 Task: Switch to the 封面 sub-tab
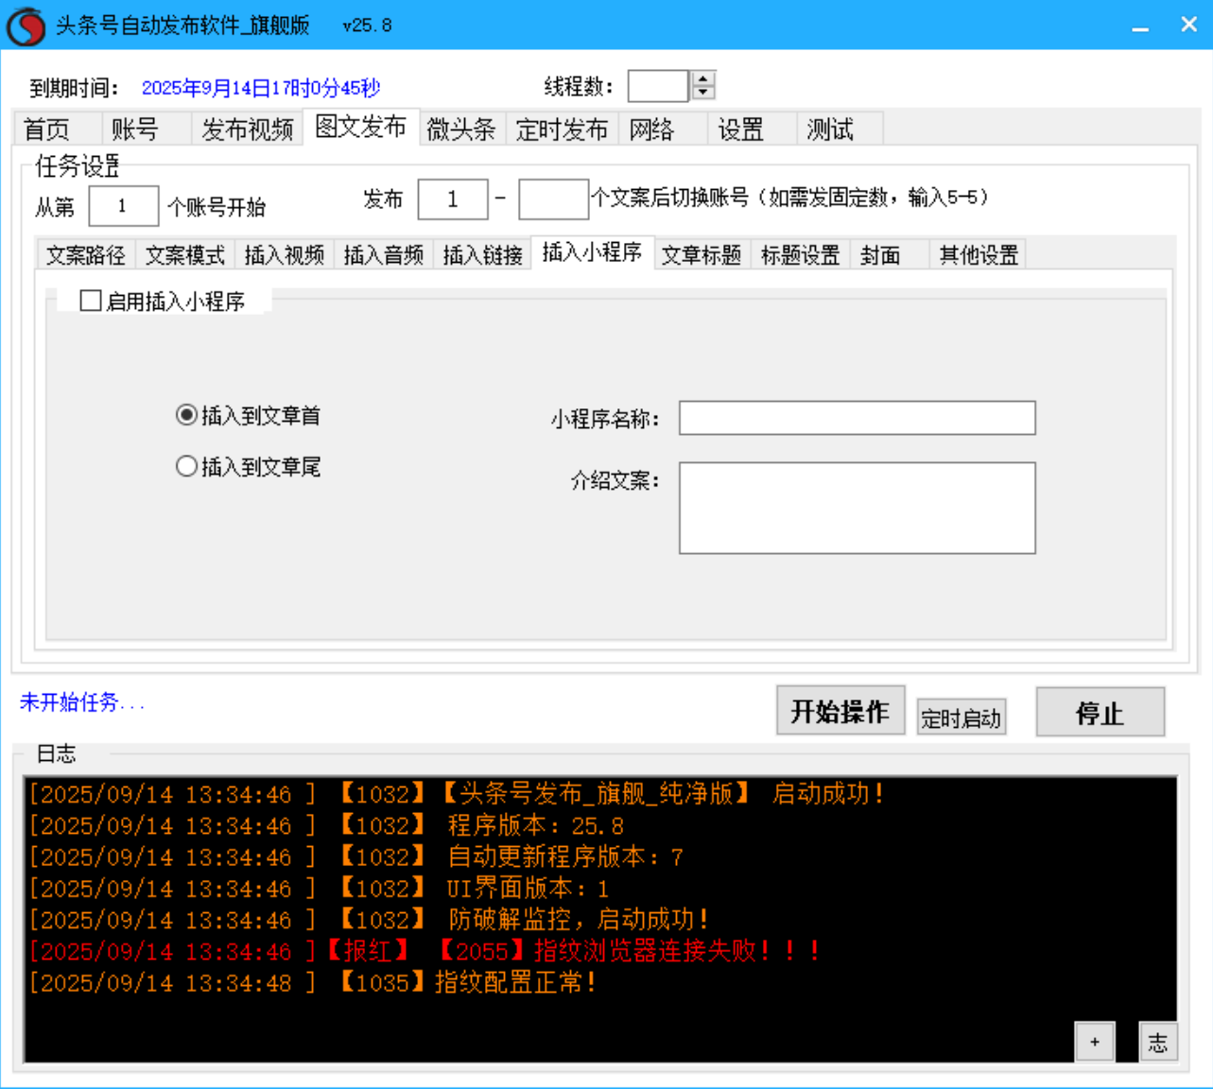pyautogui.click(x=879, y=253)
